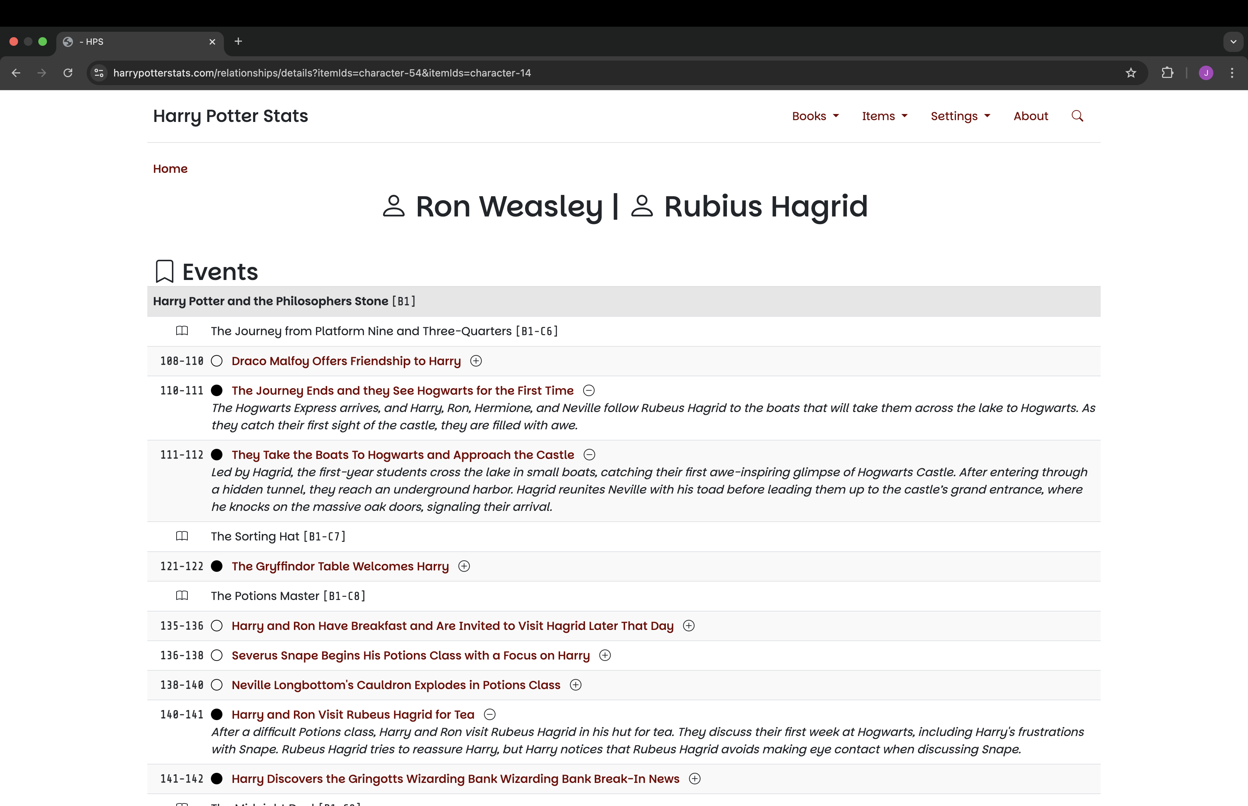This screenshot has width=1248, height=806.
Task: Expand details for Draco Malfoy Offers Friendship
Action: point(476,361)
